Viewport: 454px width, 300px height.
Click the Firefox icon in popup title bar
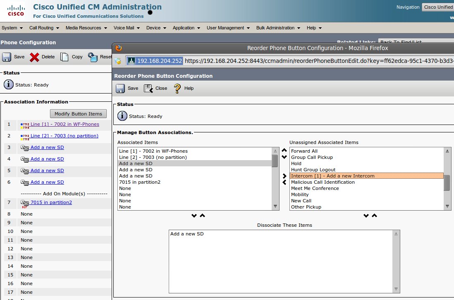[119, 48]
